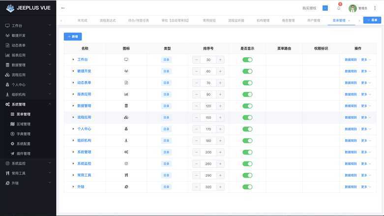The height and width of the screenshot is (216, 384).
Task: Expand the 工作台 row in the table
Action: click(73, 60)
